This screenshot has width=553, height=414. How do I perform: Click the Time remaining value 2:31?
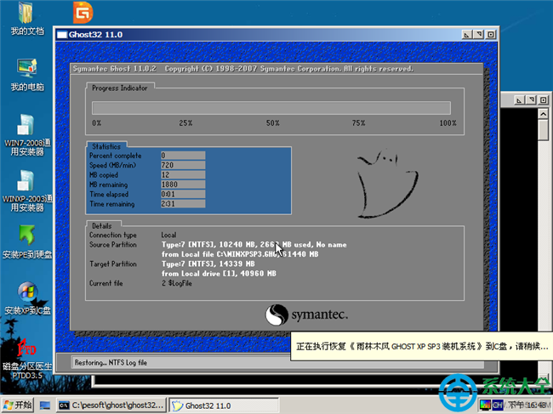coord(183,204)
